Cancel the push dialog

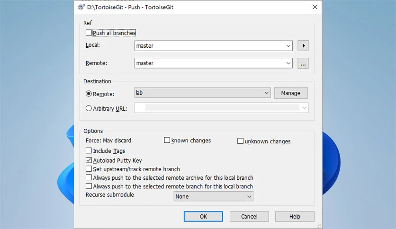click(x=249, y=216)
